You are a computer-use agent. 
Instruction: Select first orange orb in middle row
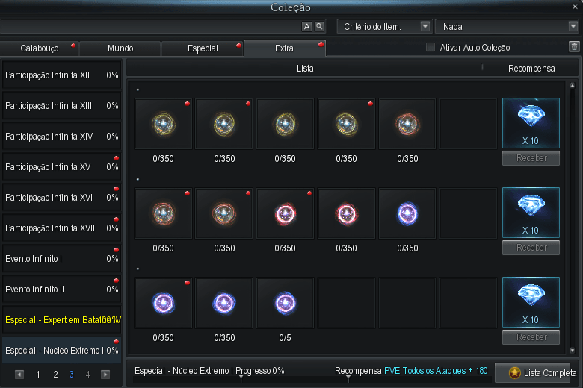(x=163, y=213)
